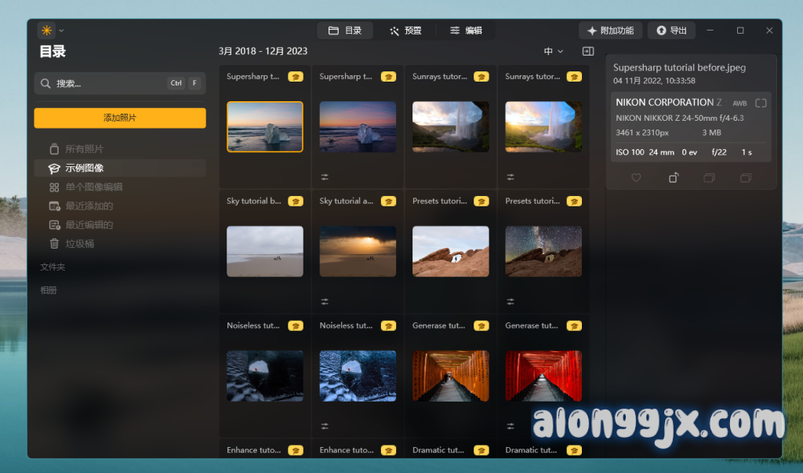Click the fit-to-screen icon beside AWB
The height and width of the screenshot is (473, 803).
(x=761, y=103)
